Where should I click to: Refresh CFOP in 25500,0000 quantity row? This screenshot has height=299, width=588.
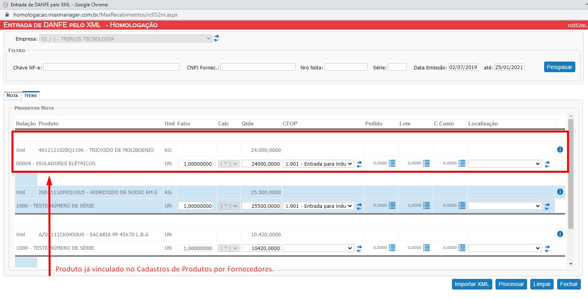tap(359, 206)
